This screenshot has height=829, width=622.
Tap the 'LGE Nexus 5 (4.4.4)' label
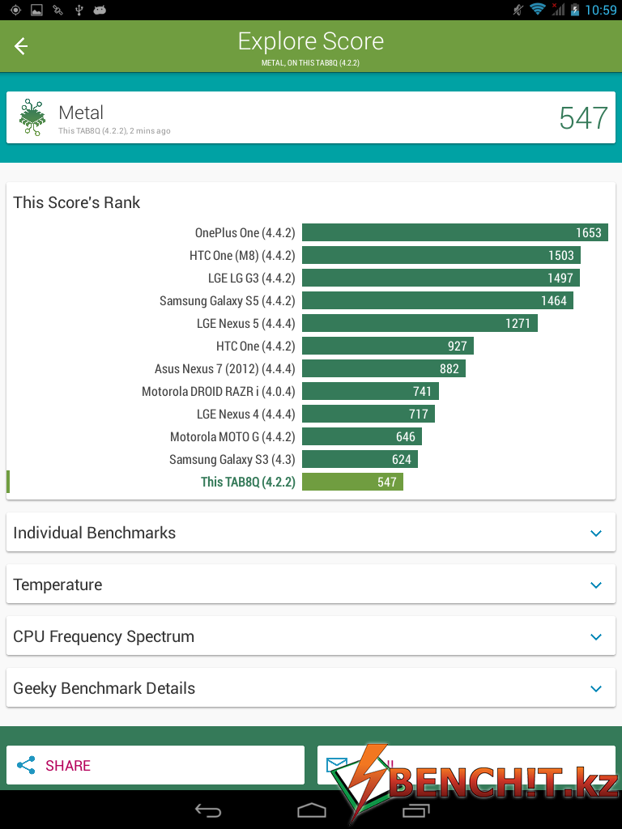pos(246,324)
